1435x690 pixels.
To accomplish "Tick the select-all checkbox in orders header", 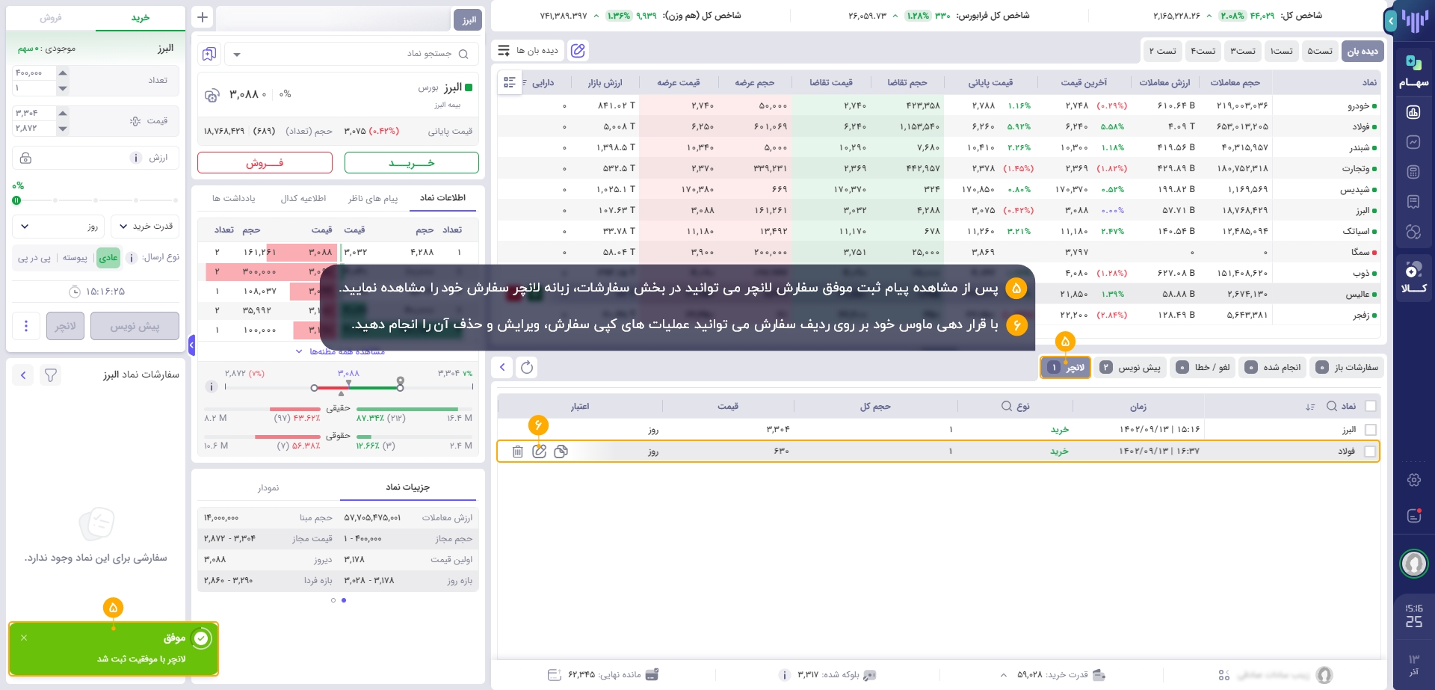I will (x=1370, y=406).
